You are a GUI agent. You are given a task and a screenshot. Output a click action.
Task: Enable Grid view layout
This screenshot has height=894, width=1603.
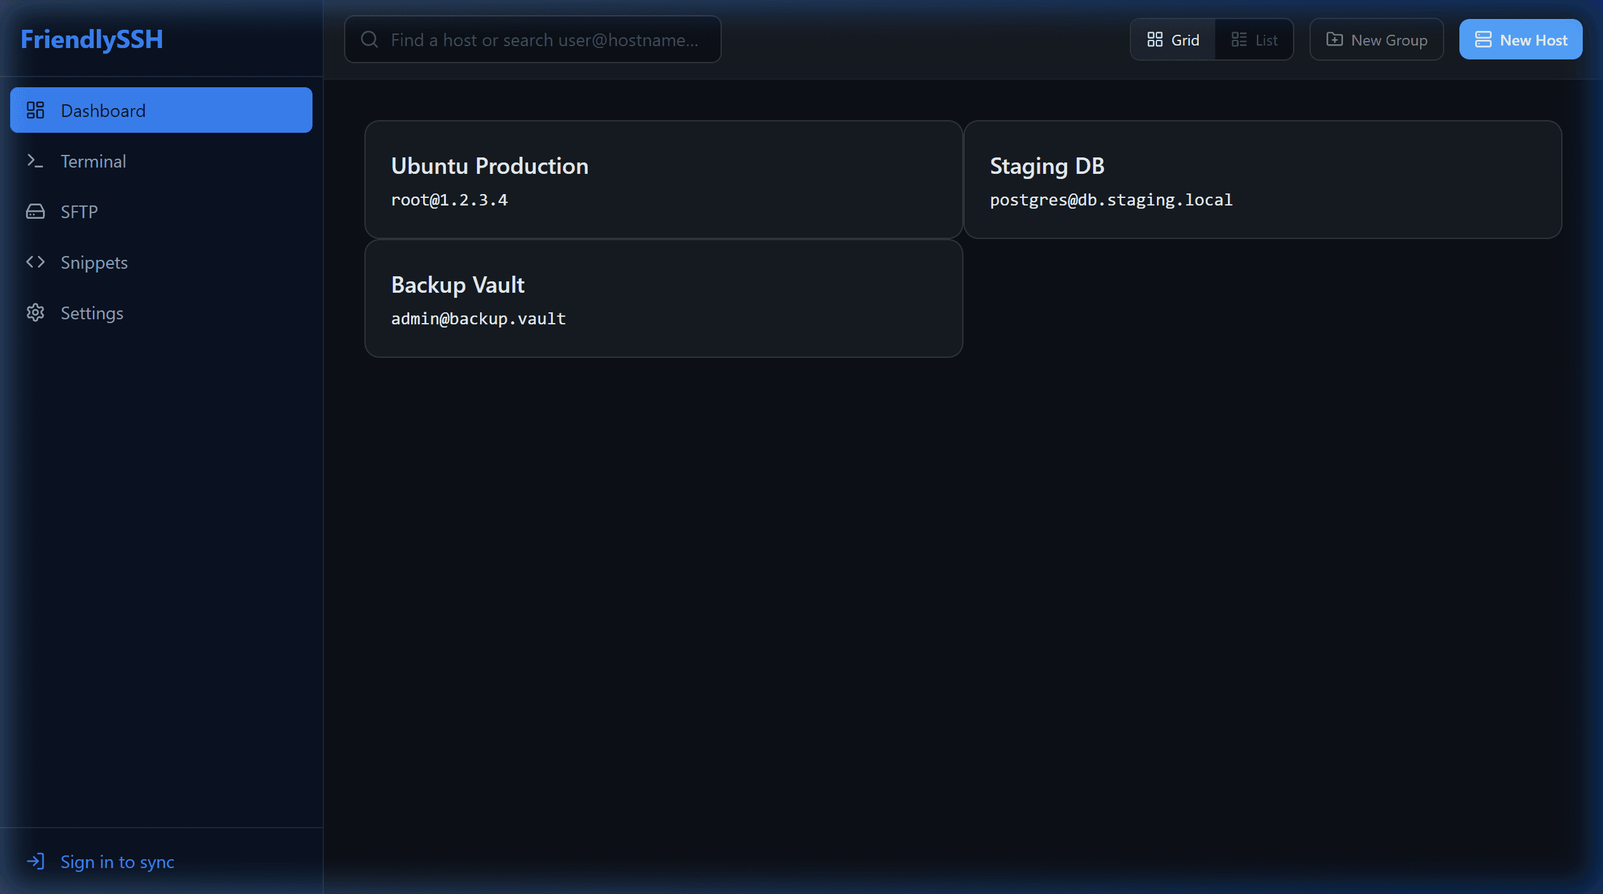pos(1172,39)
